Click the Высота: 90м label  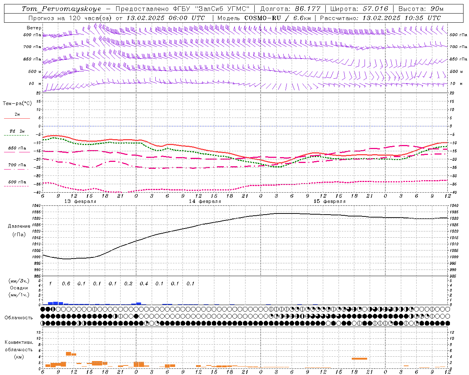[421, 9]
